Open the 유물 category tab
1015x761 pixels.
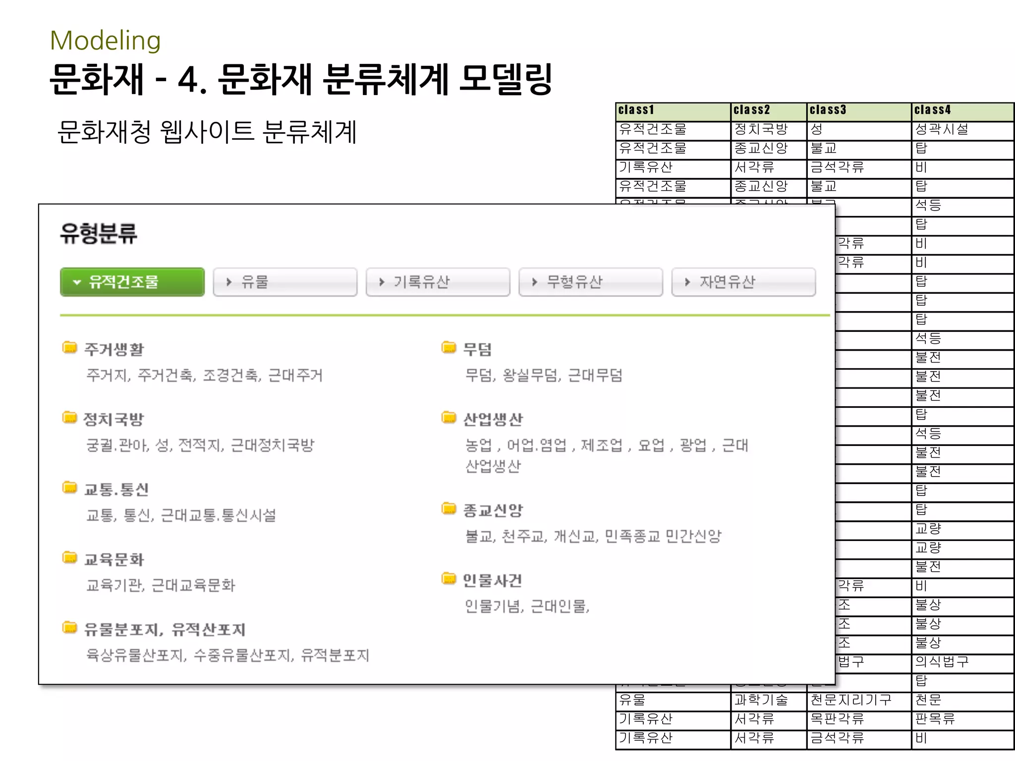click(285, 282)
